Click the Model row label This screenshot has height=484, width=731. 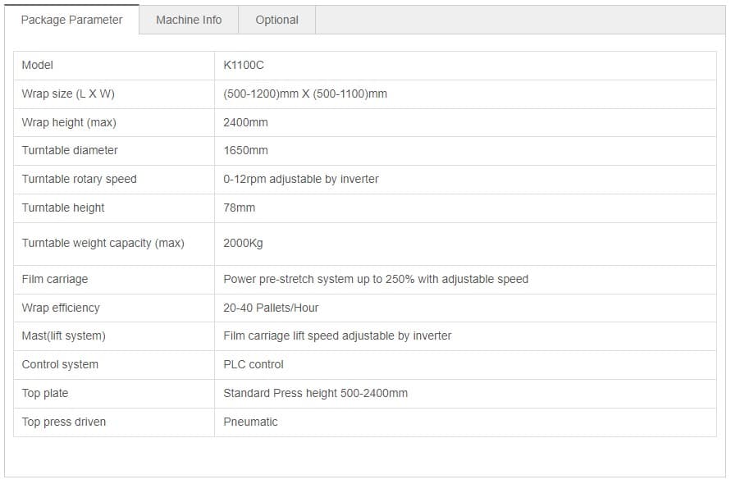pos(37,65)
